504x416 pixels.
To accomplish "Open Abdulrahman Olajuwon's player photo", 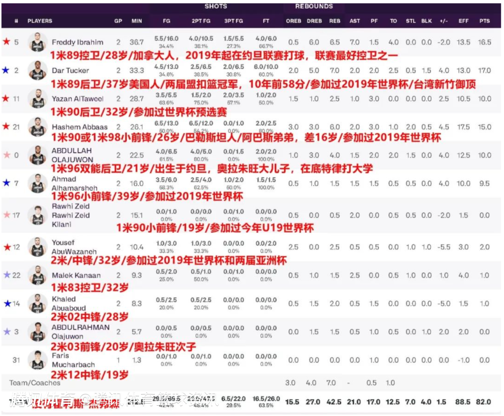I will 37,332.
